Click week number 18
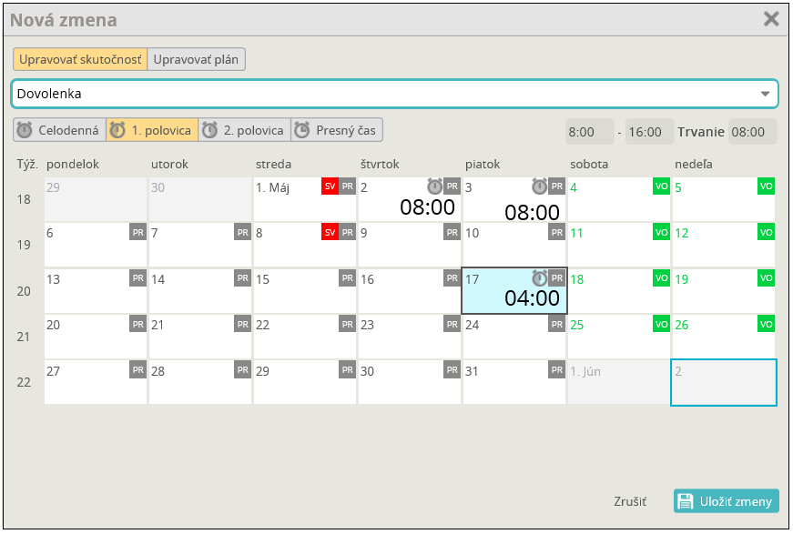The width and height of the screenshot is (793, 534). pos(24,199)
